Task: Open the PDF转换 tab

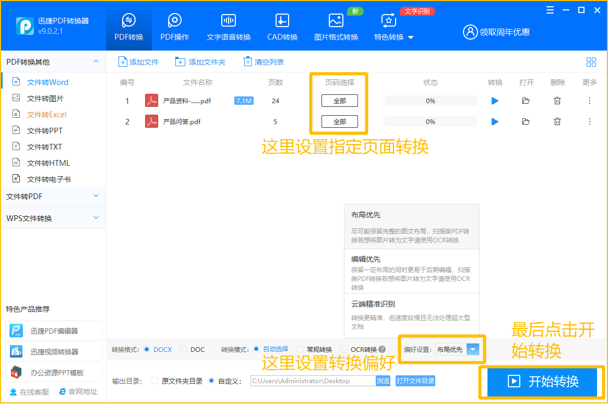Action: [129, 27]
